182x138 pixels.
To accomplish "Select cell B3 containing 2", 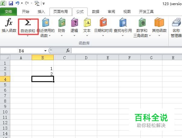I will (43, 74).
